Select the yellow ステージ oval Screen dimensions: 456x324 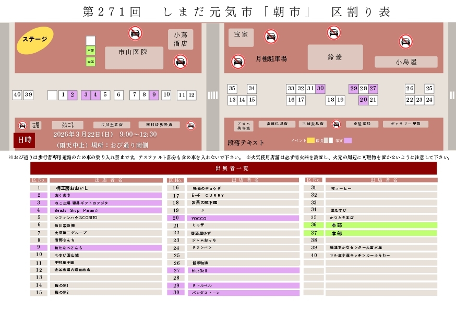35,40
